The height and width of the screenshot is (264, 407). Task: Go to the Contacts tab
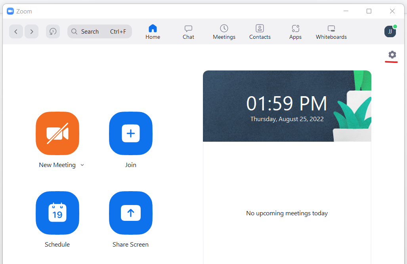point(260,32)
